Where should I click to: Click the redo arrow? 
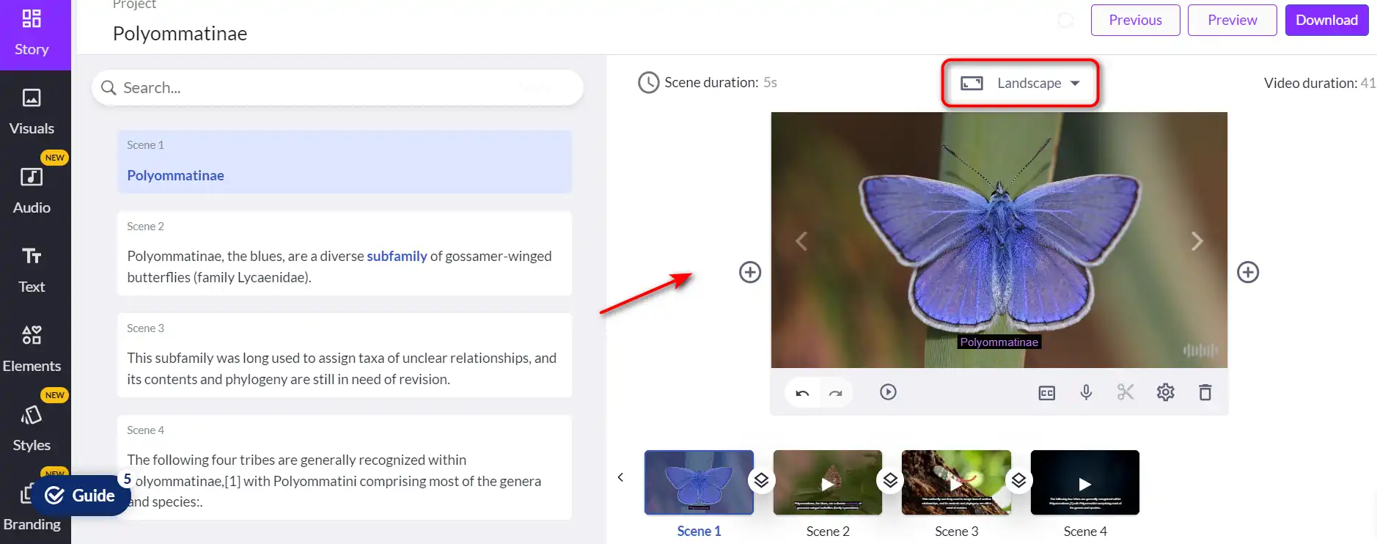[x=836, y=393]
